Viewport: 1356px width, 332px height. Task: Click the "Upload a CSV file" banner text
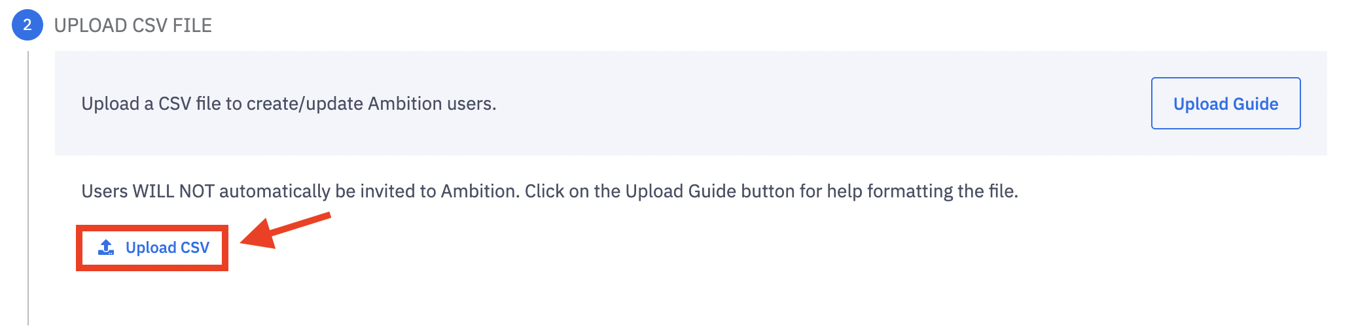151,104
